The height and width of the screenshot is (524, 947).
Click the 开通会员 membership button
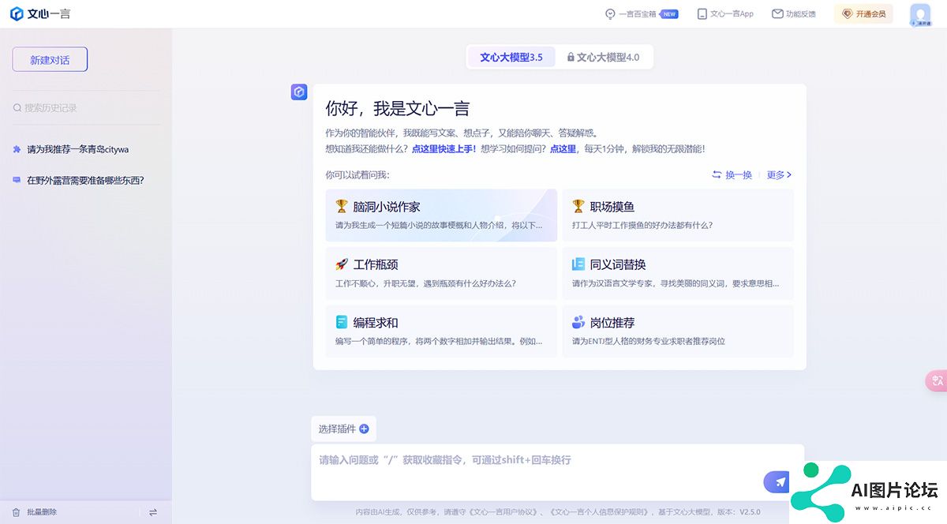863,14
